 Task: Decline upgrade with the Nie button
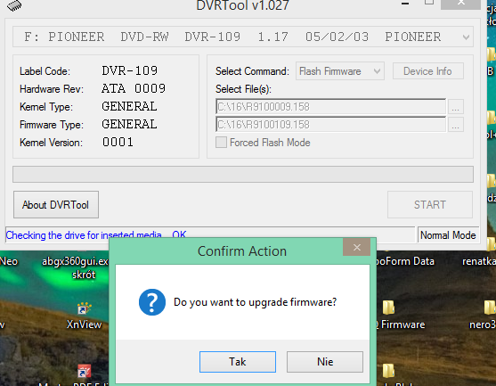[325, 362]
